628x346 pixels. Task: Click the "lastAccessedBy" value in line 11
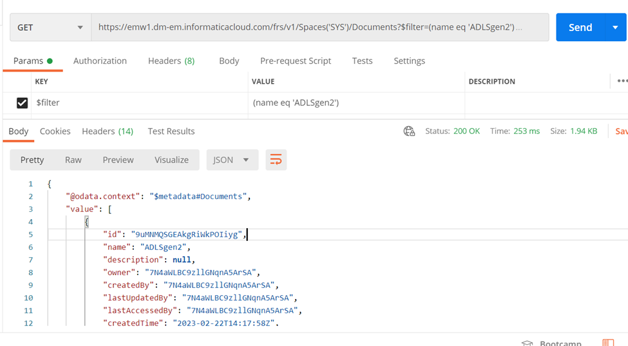coord(242,311)
